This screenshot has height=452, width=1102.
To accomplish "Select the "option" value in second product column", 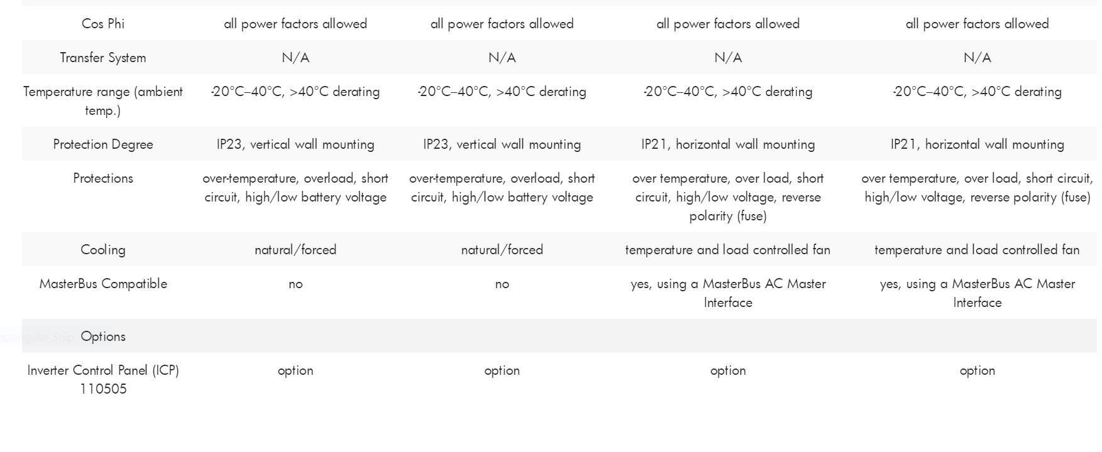I will (502, 370).
